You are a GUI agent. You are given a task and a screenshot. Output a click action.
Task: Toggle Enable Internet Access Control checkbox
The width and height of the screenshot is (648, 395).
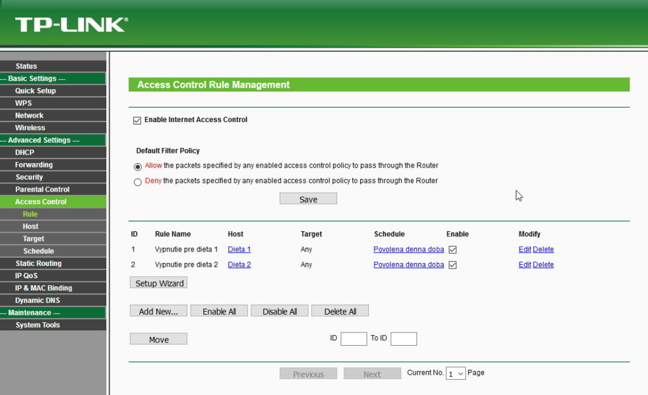[x=137, y=120]
